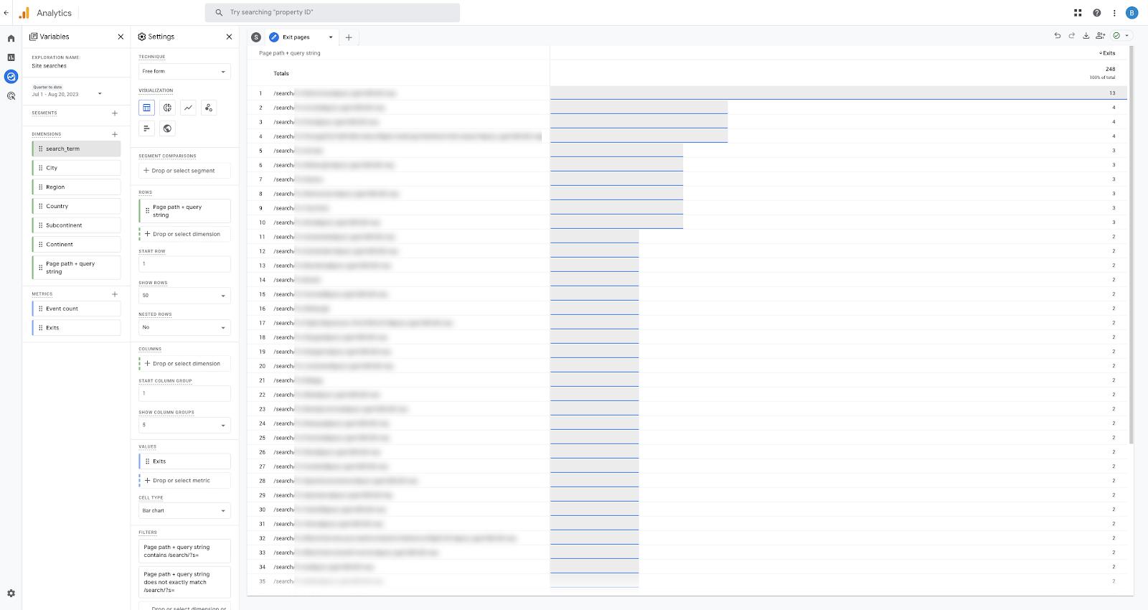
Task: Open Advertising from the left navigation
Action: [x=11, y=95]
